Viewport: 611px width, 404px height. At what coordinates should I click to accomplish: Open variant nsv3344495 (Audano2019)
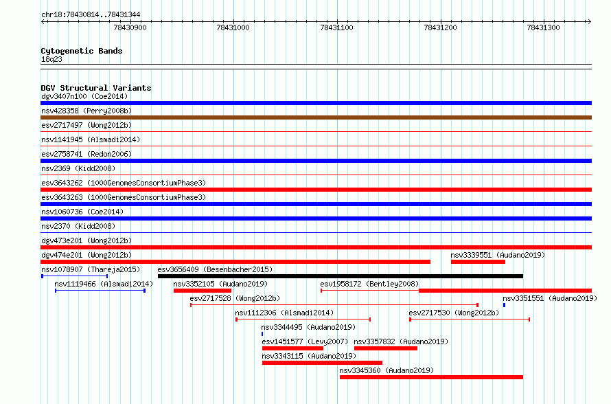[x=309, y=327]
